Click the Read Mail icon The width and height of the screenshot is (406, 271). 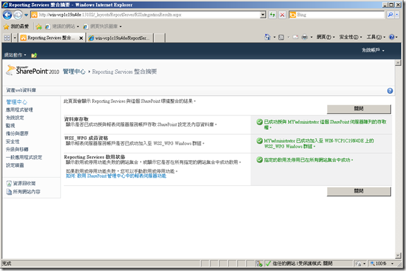pos(295,37)
